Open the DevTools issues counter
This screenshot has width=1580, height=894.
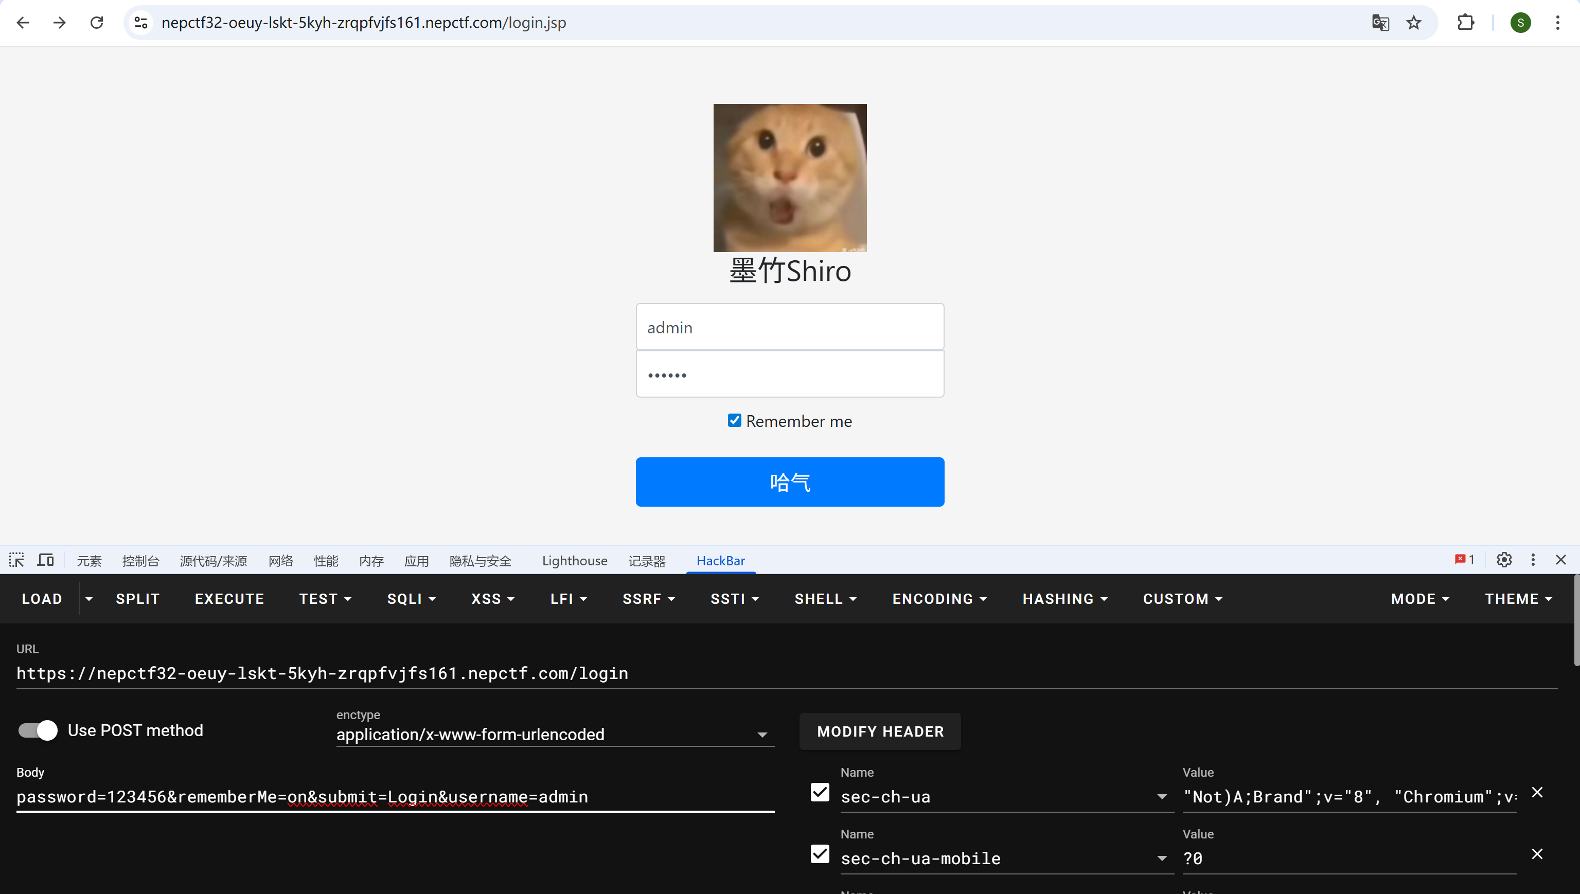pos(1465,559)
